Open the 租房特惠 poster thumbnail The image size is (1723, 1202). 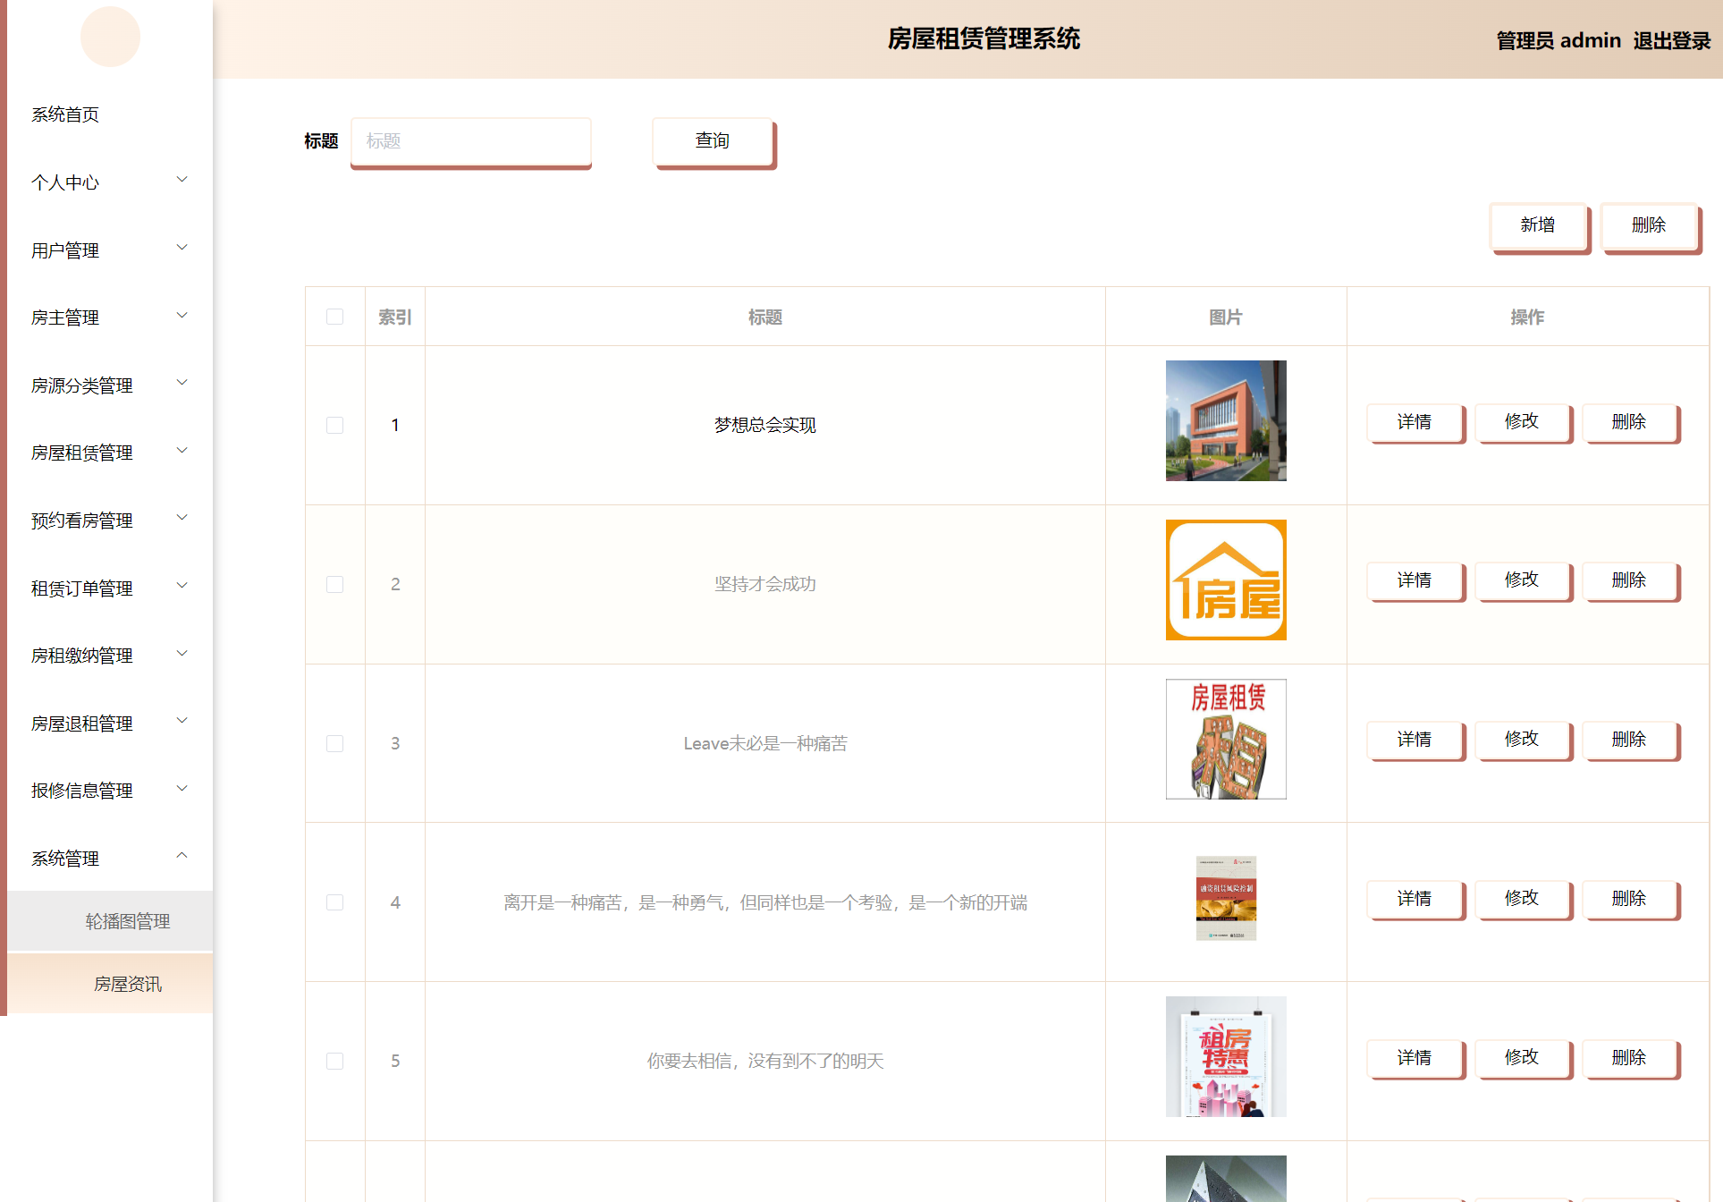pyautogui.click(x=1225, y=1056)
